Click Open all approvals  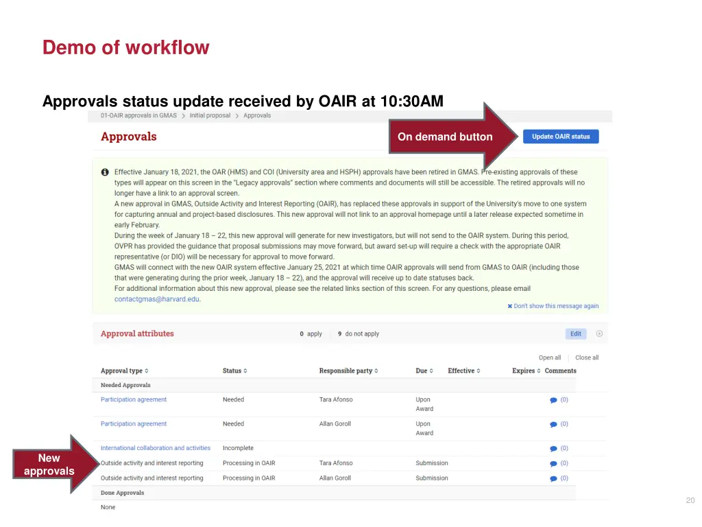[x=549, y=357]
